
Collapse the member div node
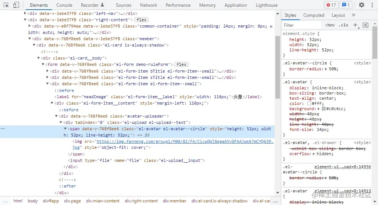click(30, 39)
